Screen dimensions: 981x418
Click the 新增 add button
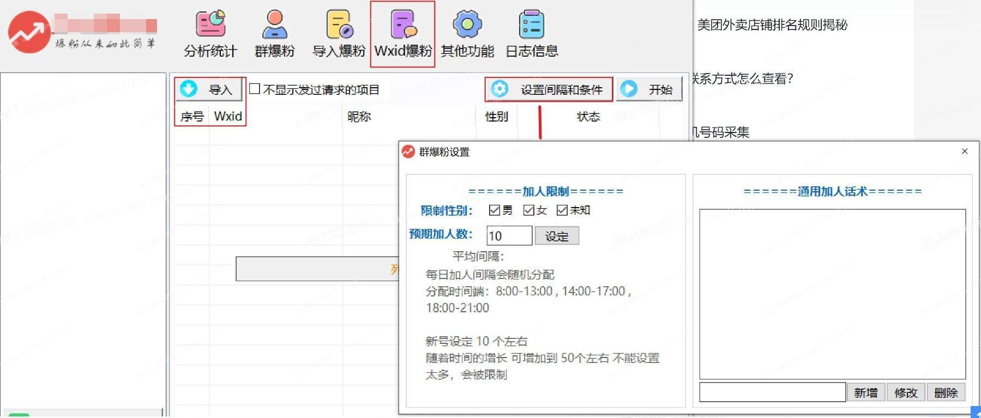(866, 392)
